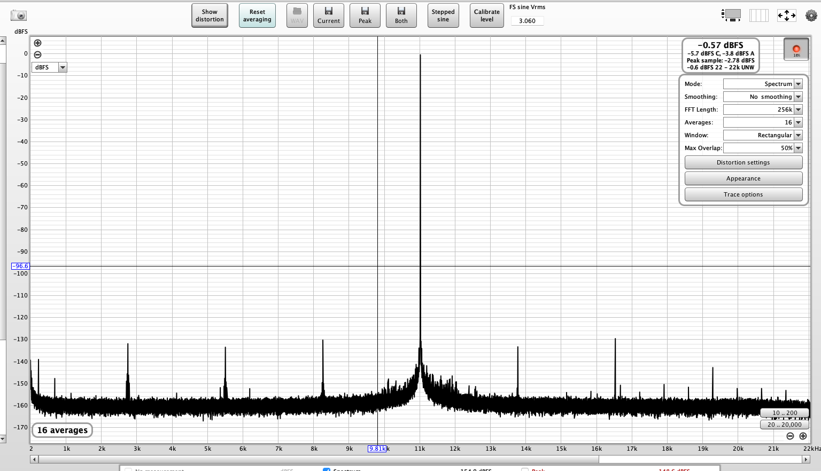Click the -0.57 dBFS level readout
Image resolution: width=821 pixels, height=471 pixels.
pos(721,45)
